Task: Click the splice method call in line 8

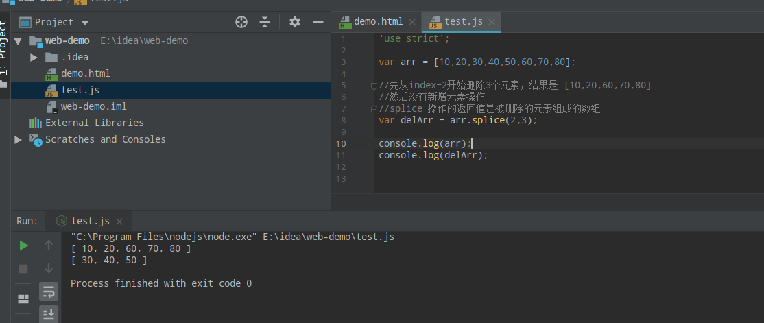Action: point(487,120)
